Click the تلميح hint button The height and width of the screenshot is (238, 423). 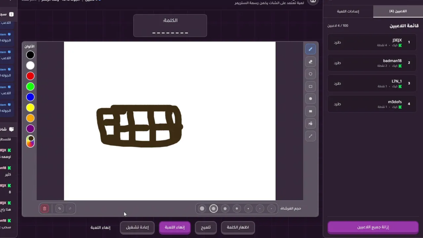tap(206, 227)
